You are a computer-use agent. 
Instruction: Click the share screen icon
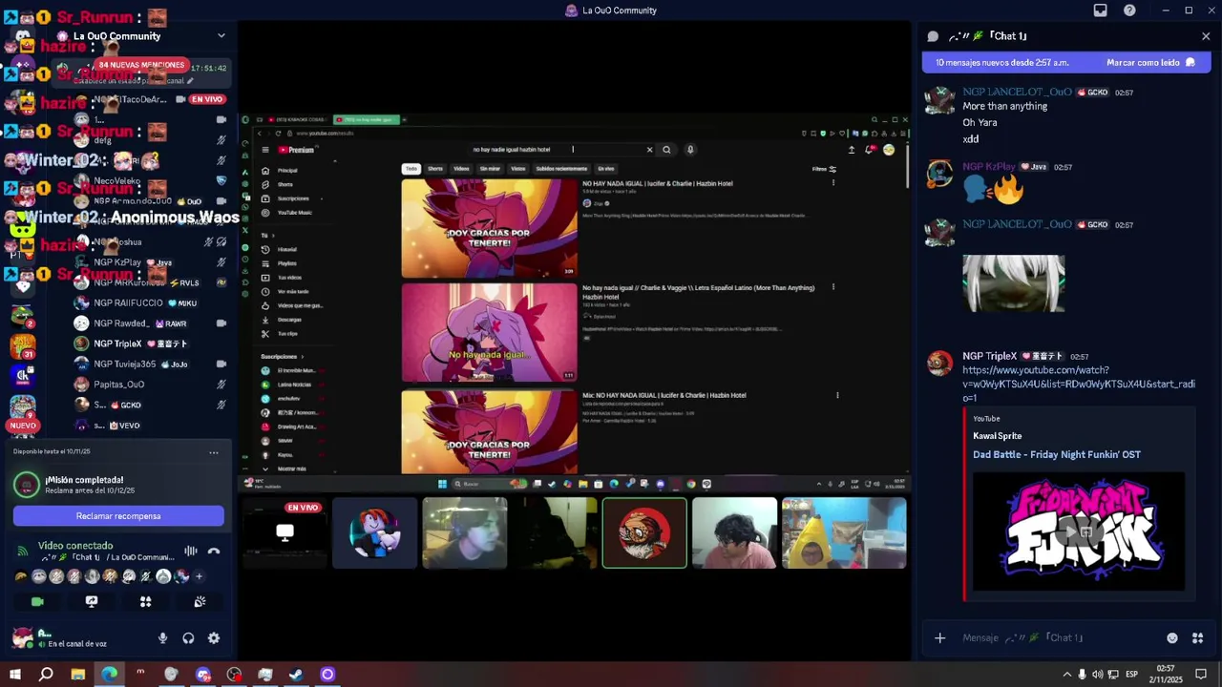(92, 602)
